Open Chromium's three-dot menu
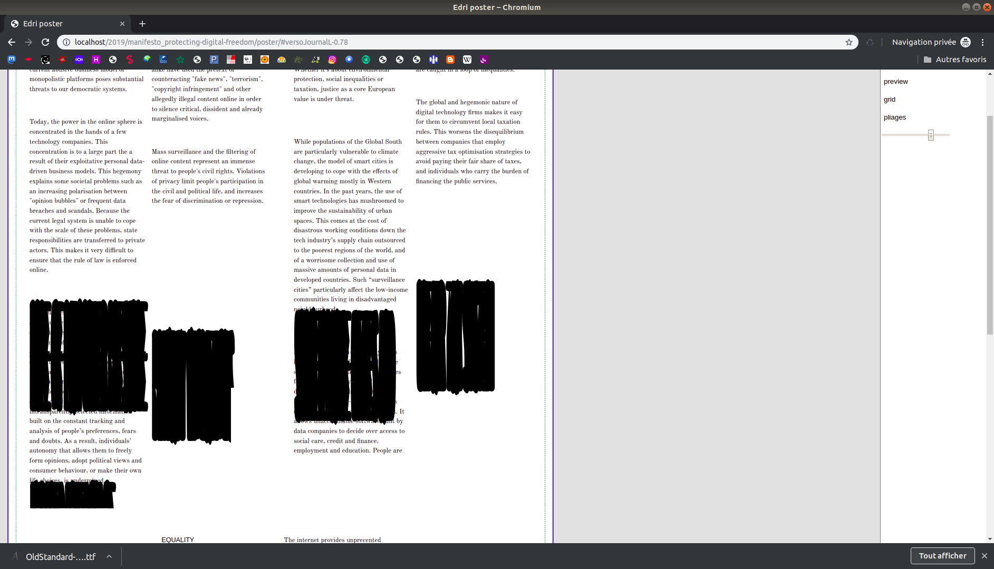994x569 pixels. click(982, 42)
